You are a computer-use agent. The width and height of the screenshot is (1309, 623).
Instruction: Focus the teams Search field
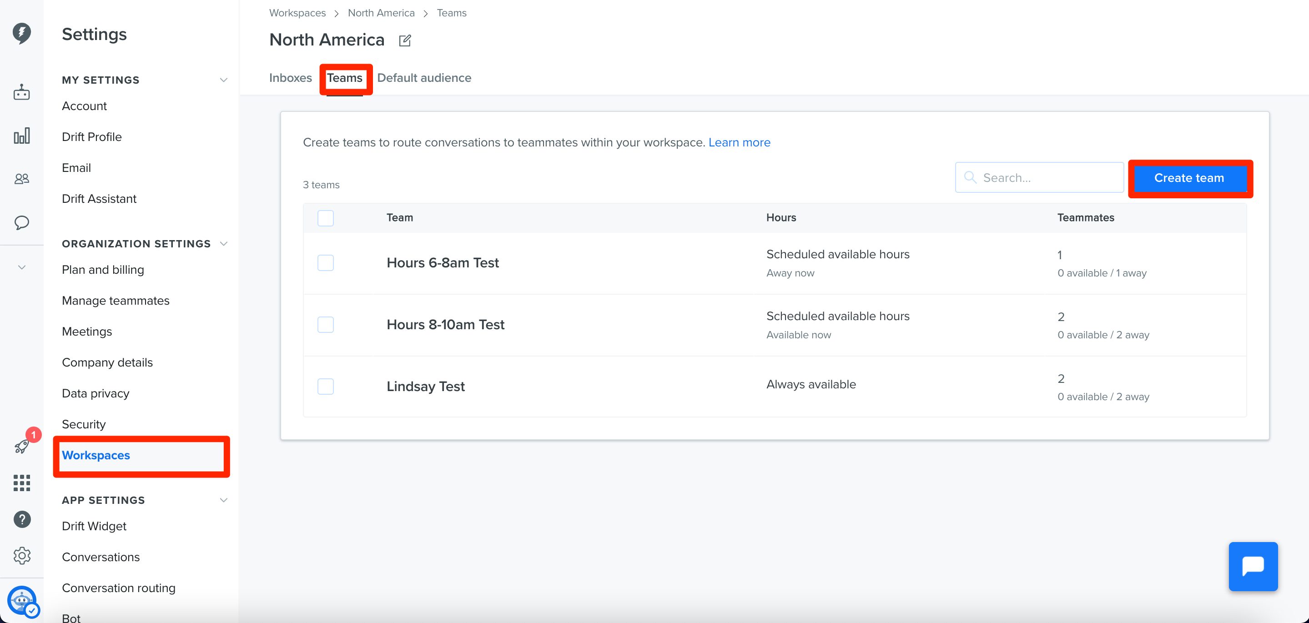click(x=1039, y=177)
